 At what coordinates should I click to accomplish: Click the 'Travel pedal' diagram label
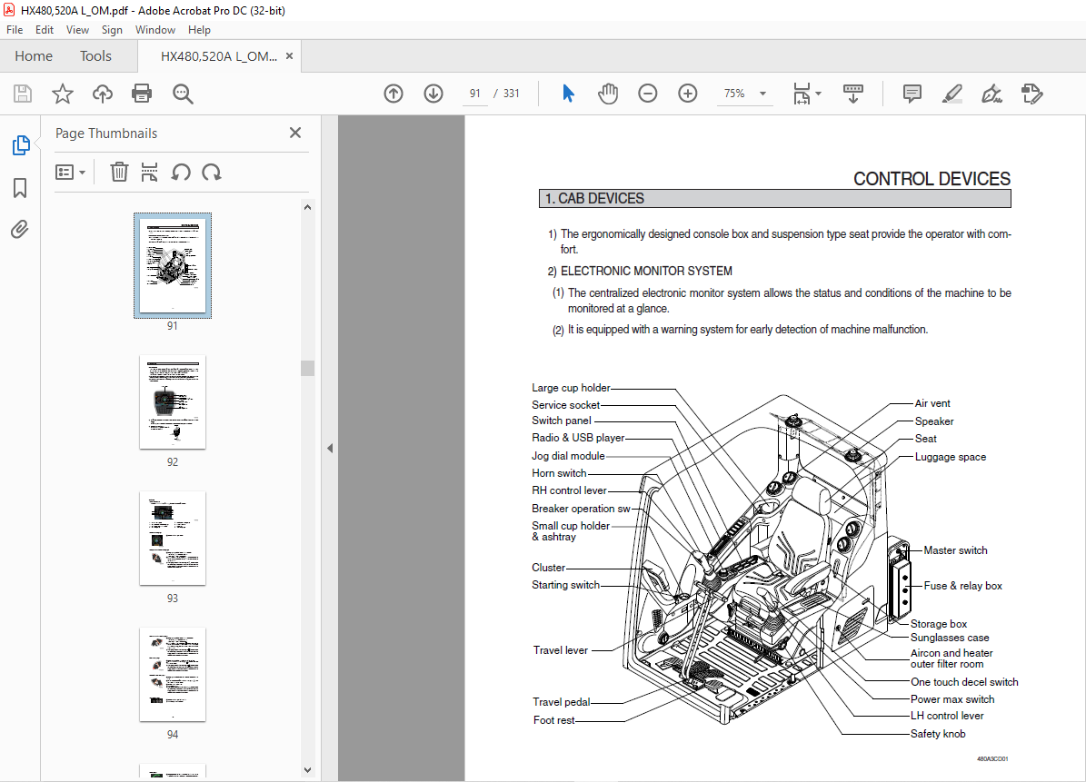pos(562,702)
